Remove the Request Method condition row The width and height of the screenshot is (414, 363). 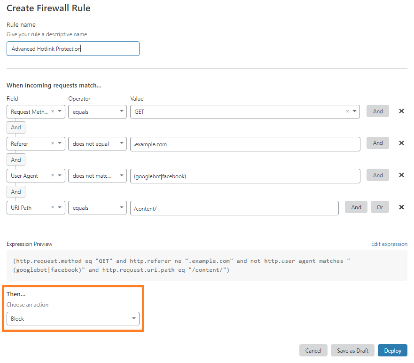401,111
